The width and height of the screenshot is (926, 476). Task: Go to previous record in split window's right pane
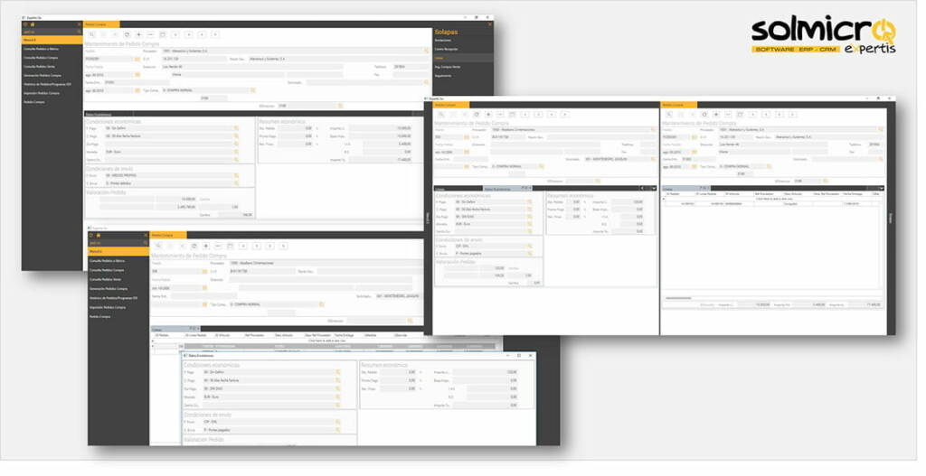[x=767, y=115]
